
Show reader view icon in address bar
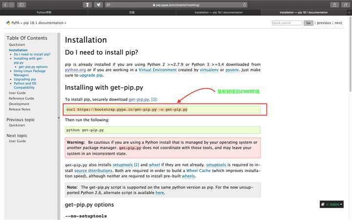(108, 5)
